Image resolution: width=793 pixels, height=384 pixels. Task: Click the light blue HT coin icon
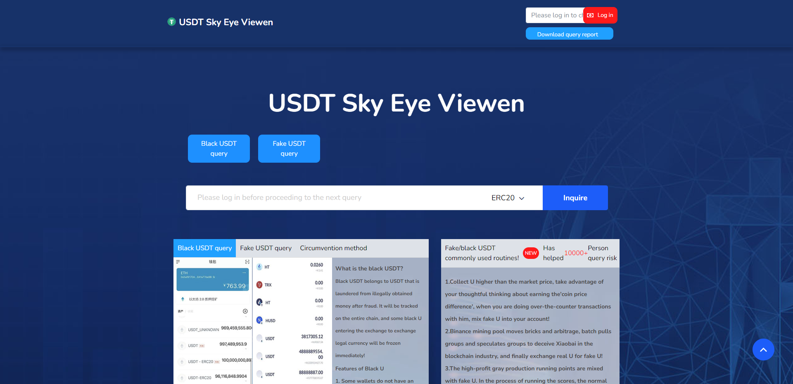(x=259, y=267)
